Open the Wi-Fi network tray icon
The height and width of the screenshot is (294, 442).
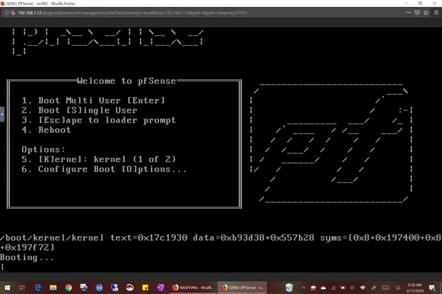click(x=333, y=288)
